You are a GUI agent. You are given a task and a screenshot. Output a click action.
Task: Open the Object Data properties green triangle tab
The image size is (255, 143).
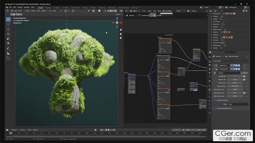pyautogui.click(x=210, y=105)
